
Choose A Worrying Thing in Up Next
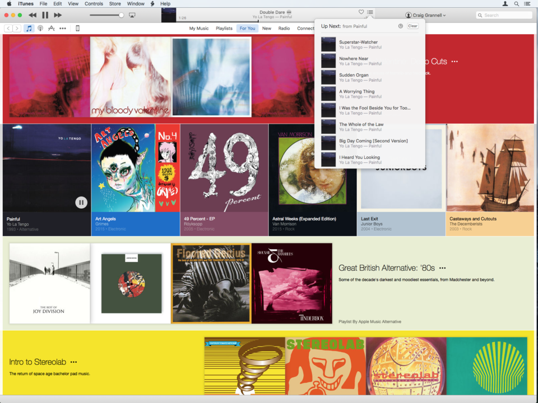370,94
